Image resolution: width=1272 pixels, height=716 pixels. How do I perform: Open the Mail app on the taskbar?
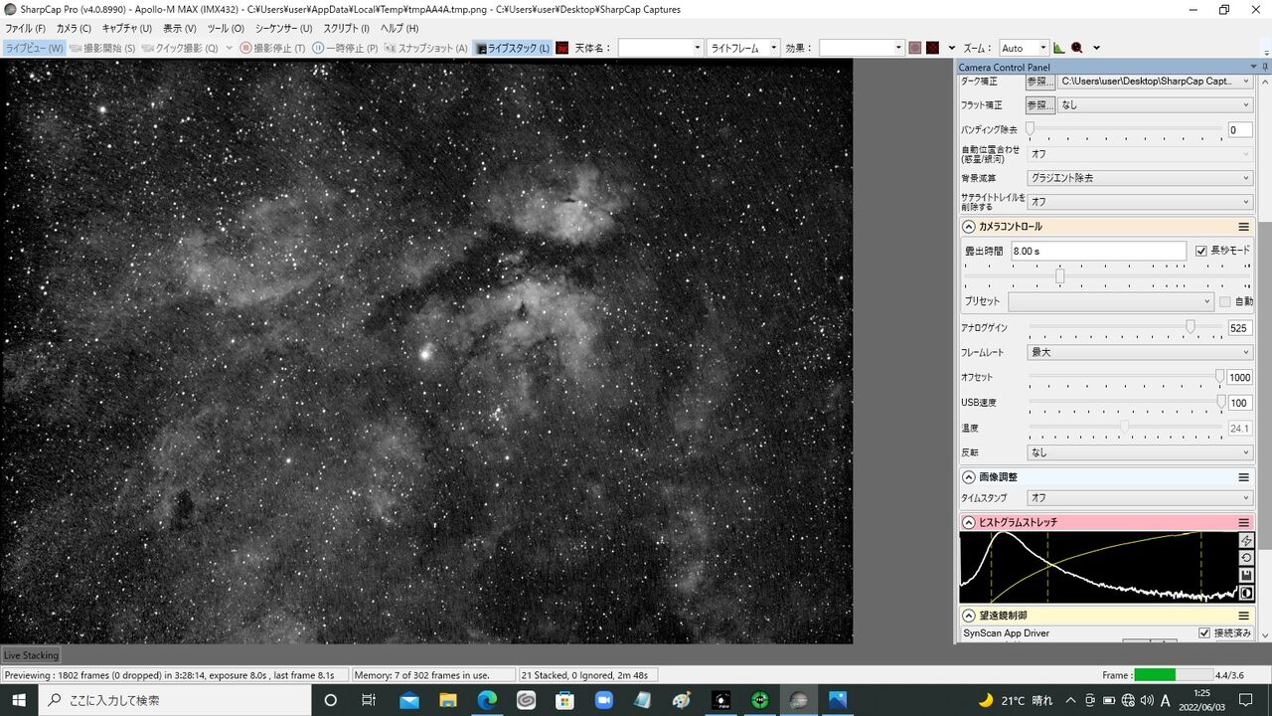[x=409, y=700]
